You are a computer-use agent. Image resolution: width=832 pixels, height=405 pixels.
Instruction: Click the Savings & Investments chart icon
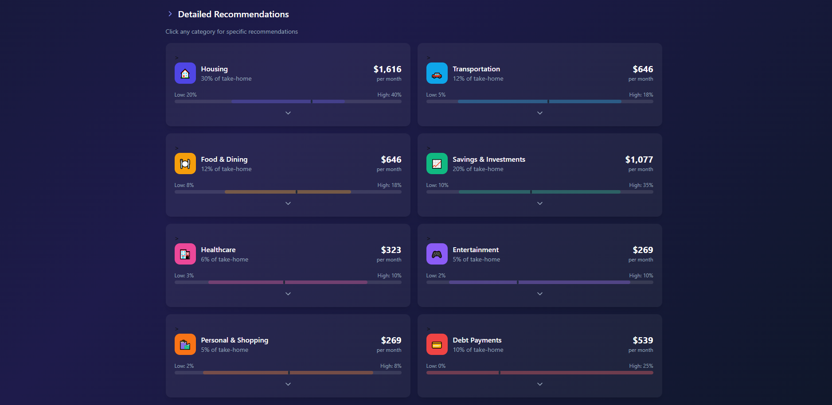(437, 163)
